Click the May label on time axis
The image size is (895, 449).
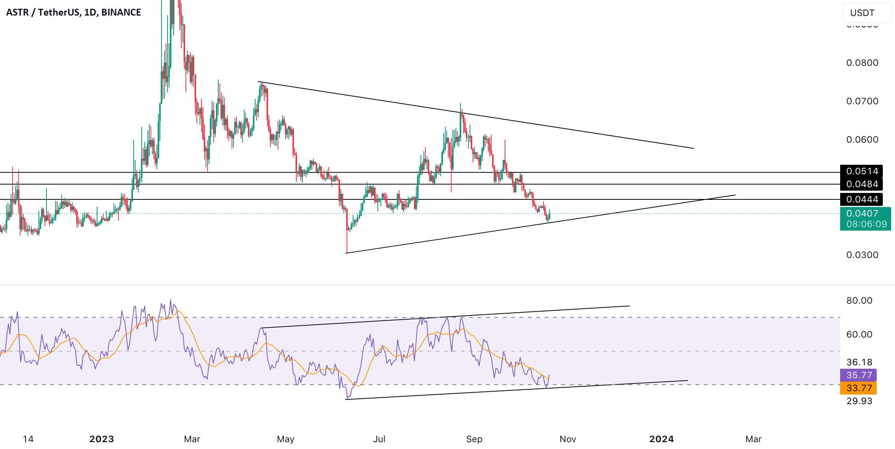[286, 439]
